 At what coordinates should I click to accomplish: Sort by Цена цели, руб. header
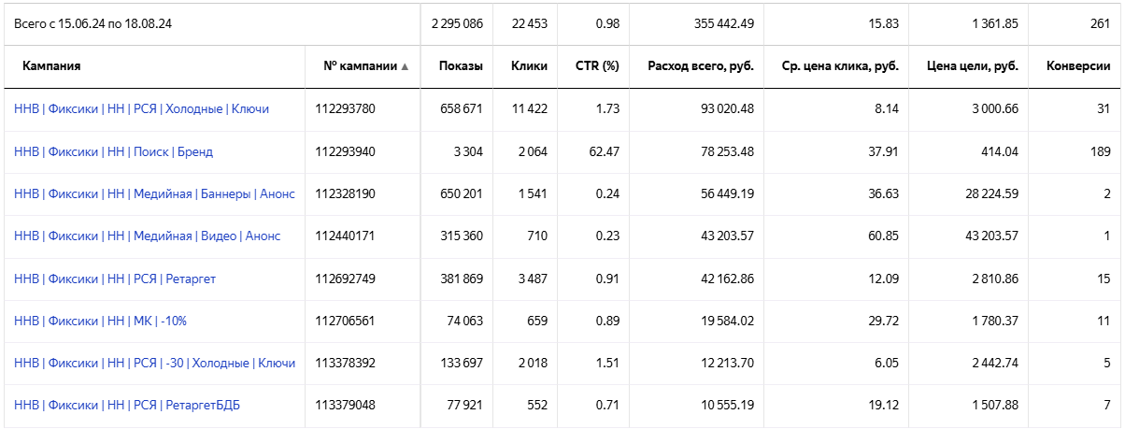[972, 67]
